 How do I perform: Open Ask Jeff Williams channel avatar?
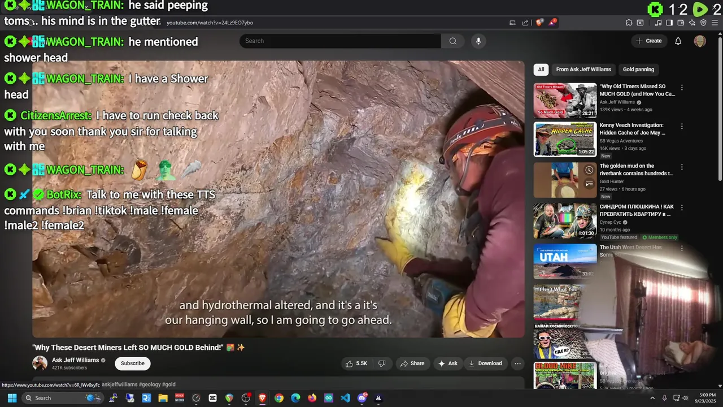coord(40,363)
